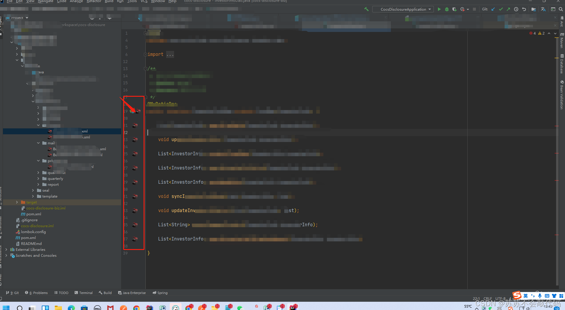Toggle the Maven tool window
The image size is (565, 310).
point(562,41)
